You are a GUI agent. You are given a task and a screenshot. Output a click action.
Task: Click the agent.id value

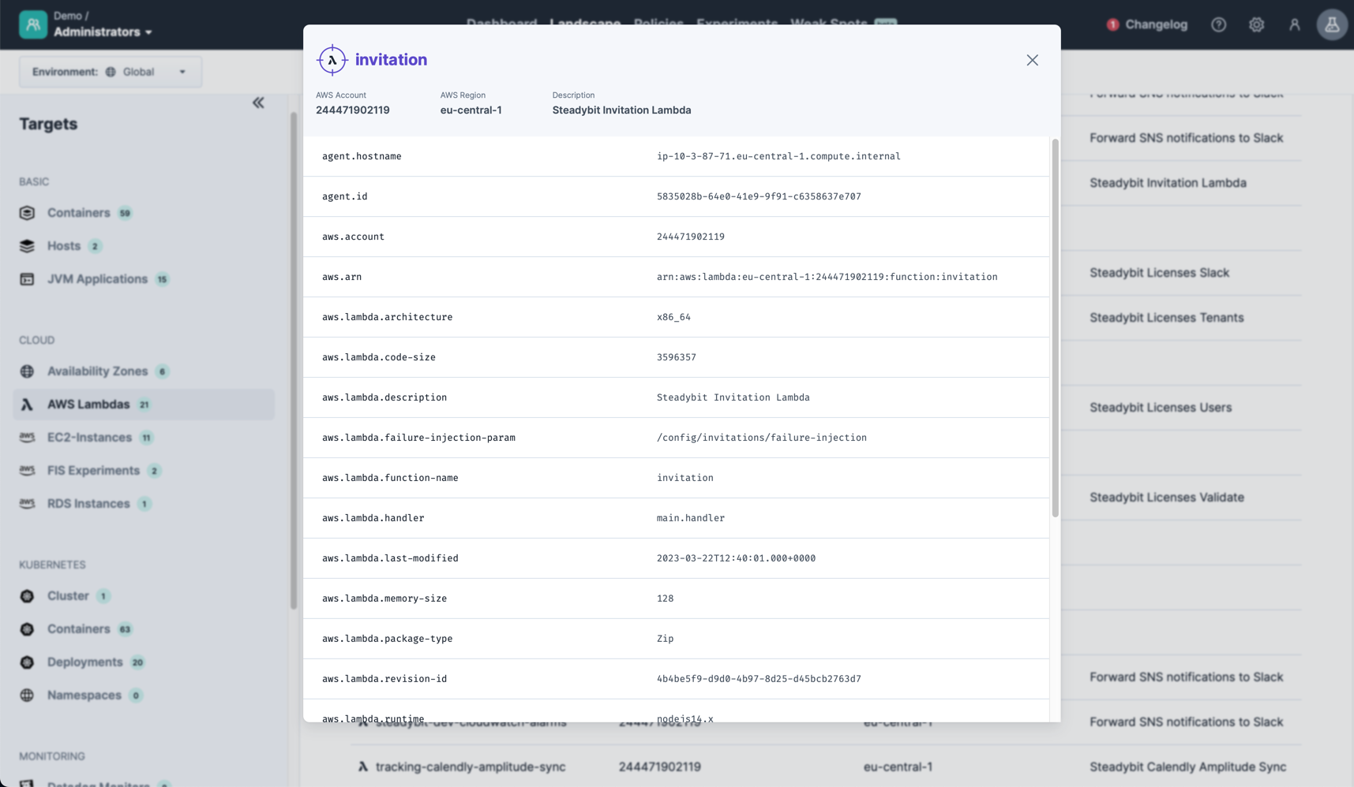coord(759,196)
